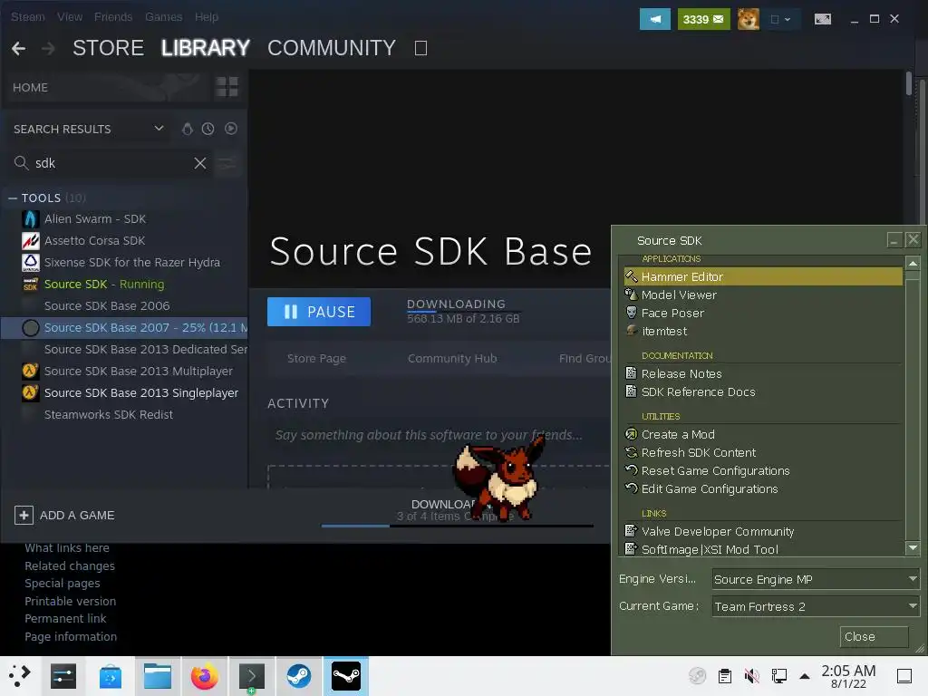Click the downloads progress bar at bottom
Image resolution: width=928 pixels, height=696 pixels.
pyautogui.click(x=458, y=526)
